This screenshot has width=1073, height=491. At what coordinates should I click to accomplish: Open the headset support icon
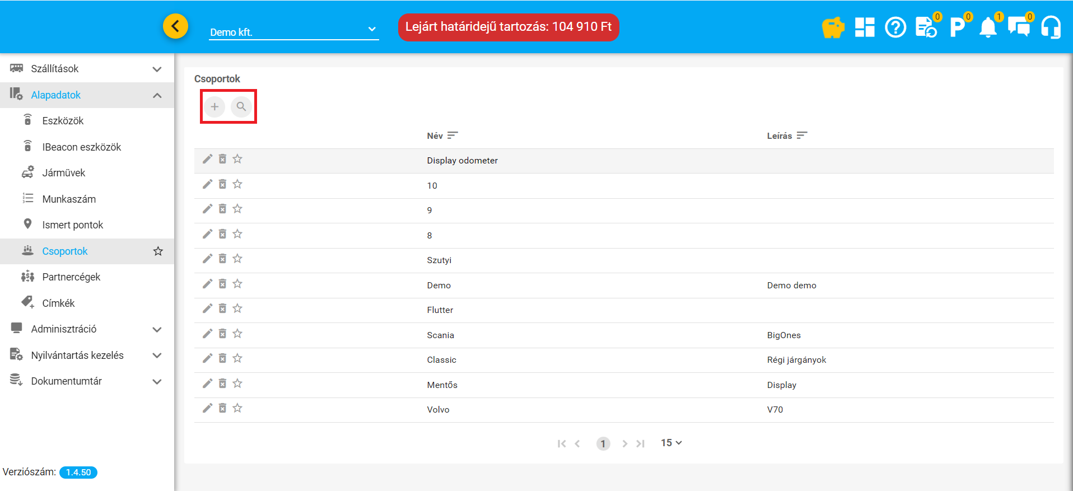1051,27
